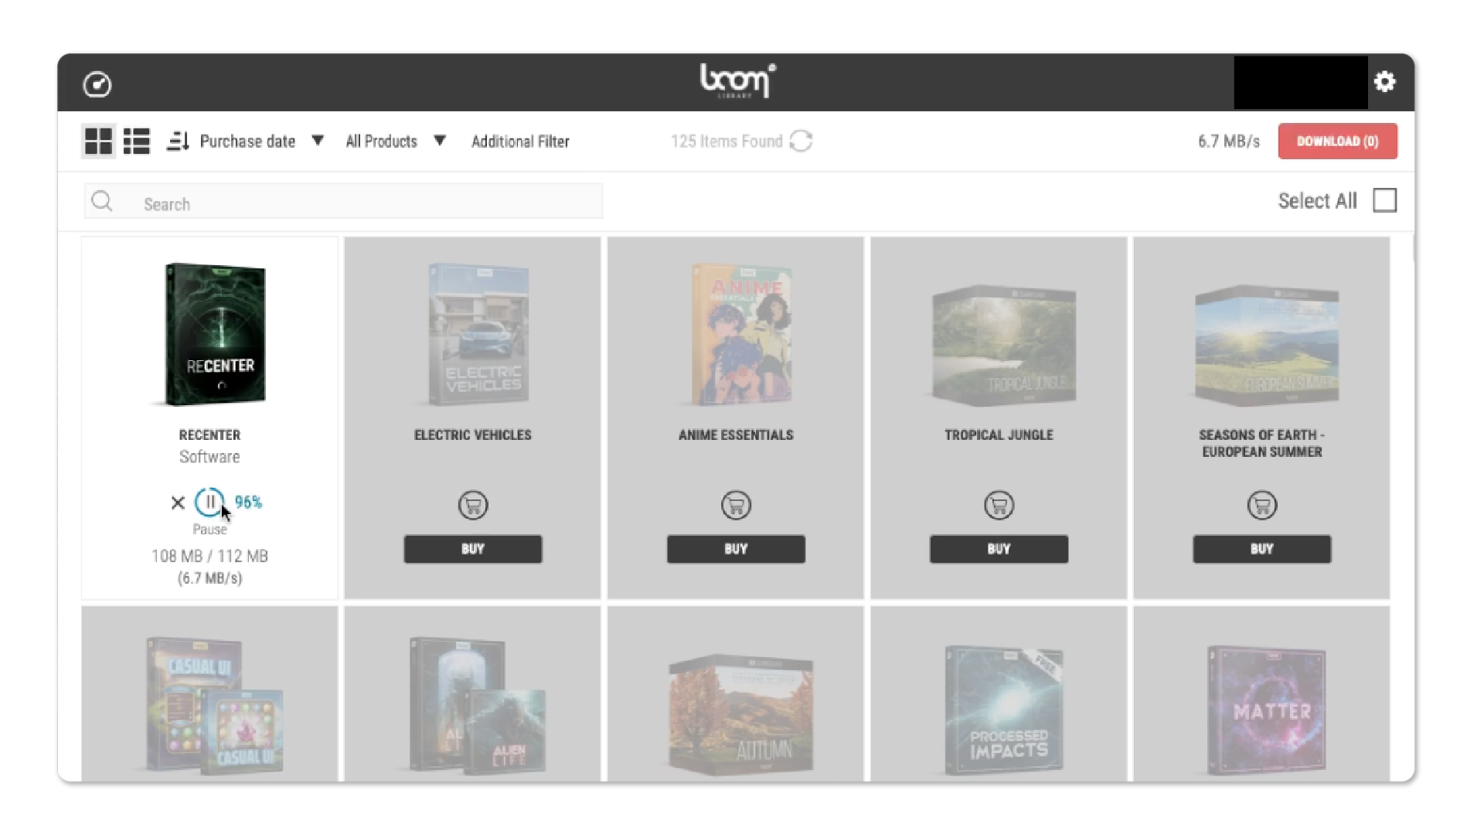Select the Matter product thumbnail
This screenshot has height=835, width=1484.
tap(1268, 710)
